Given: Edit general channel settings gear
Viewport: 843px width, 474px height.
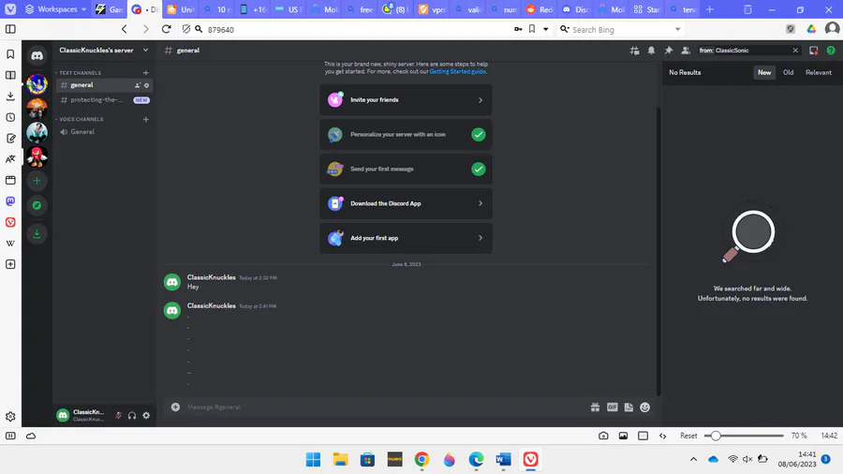Looking at the screenshot, I should point(146,85).
